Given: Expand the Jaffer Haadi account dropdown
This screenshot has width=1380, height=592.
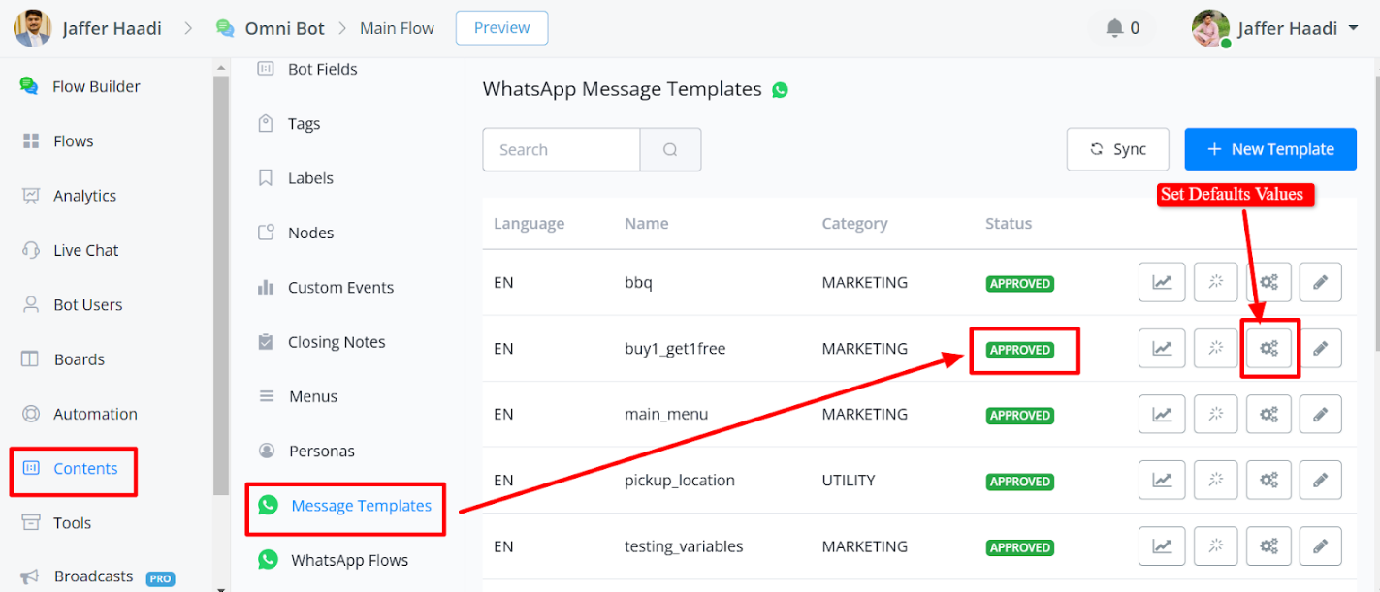Looking at the screenshot, I should click(1353, 28).
